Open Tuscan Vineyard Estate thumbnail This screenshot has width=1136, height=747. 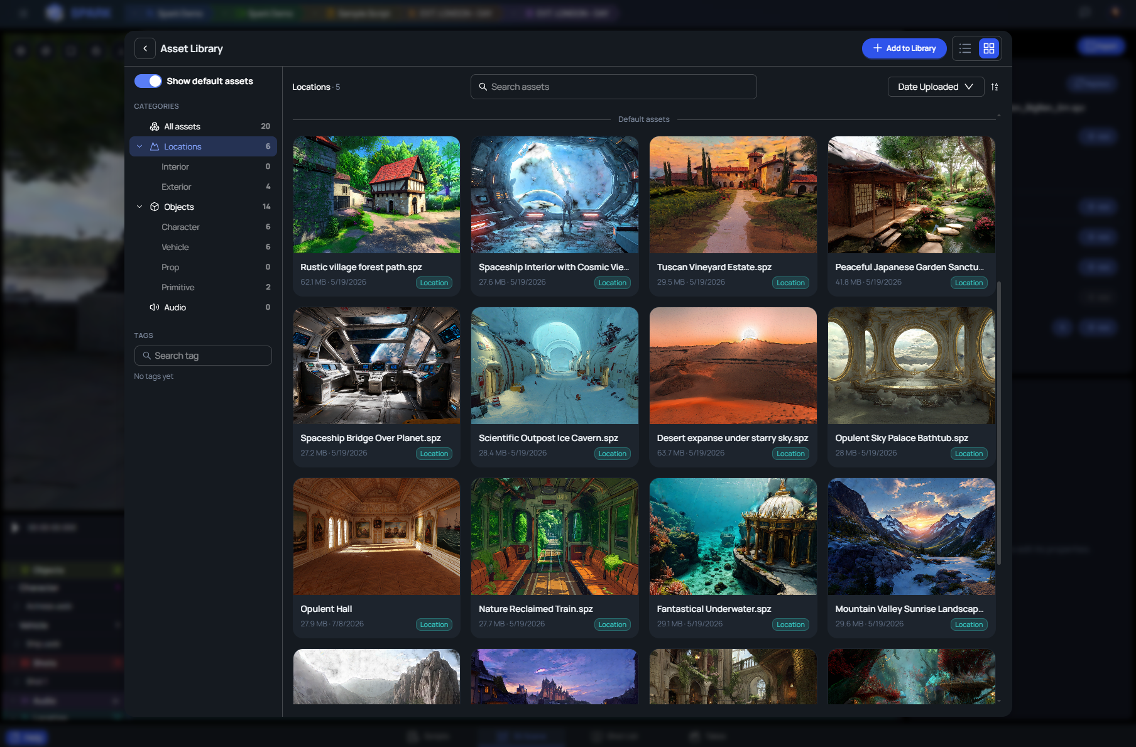click(733, 195)
